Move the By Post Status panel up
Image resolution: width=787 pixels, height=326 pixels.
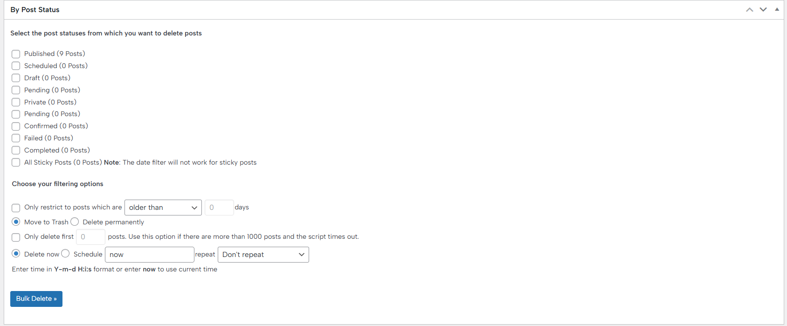click(x=749, y=10)
